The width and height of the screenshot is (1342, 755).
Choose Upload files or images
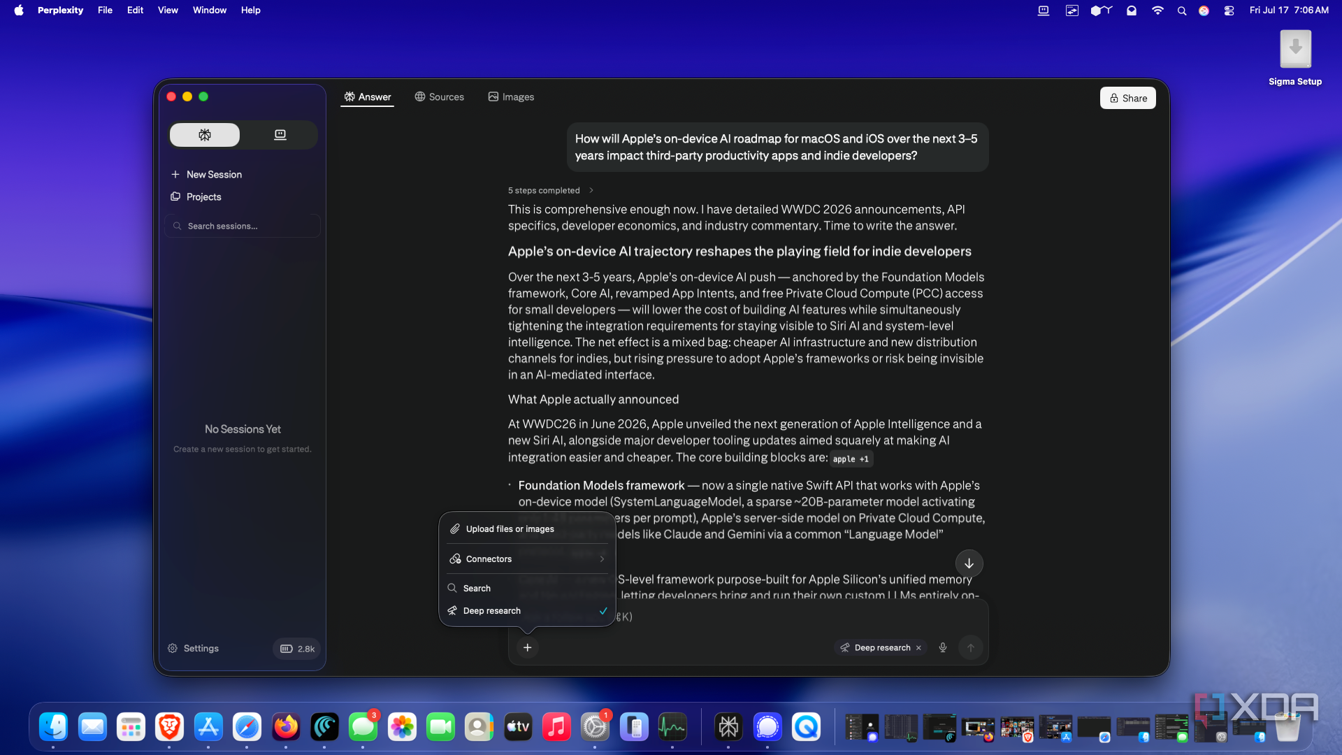527,529
